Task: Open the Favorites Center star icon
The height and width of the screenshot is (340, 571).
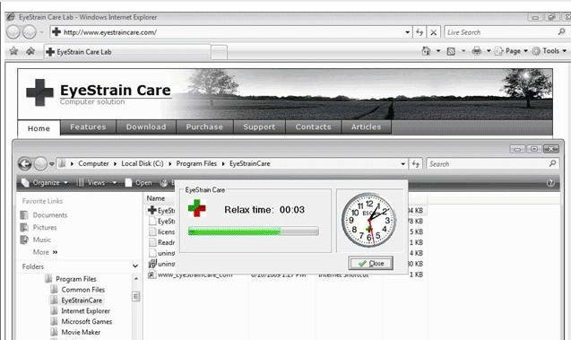Action: [x=13, y=51]
